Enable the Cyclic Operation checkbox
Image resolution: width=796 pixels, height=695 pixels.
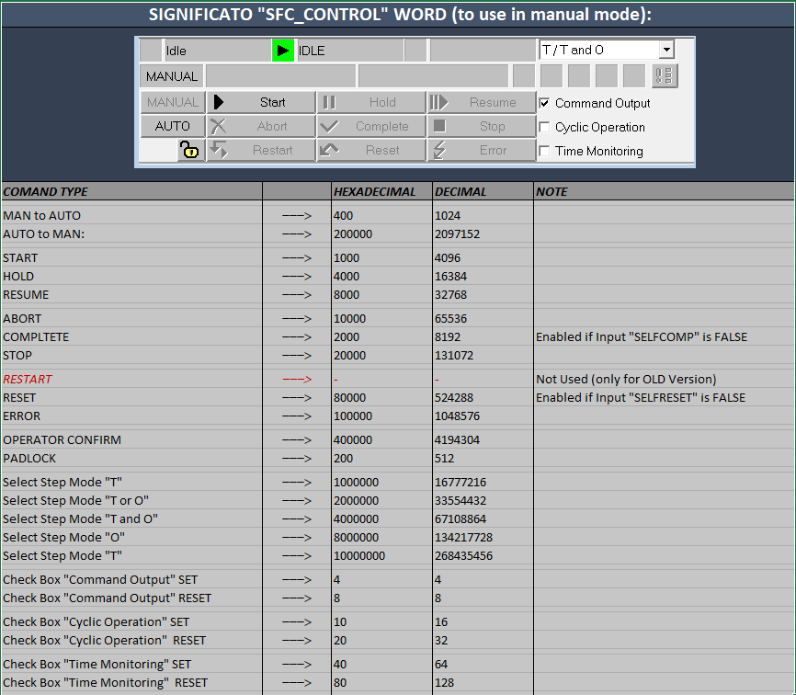(x=545, y=127)
